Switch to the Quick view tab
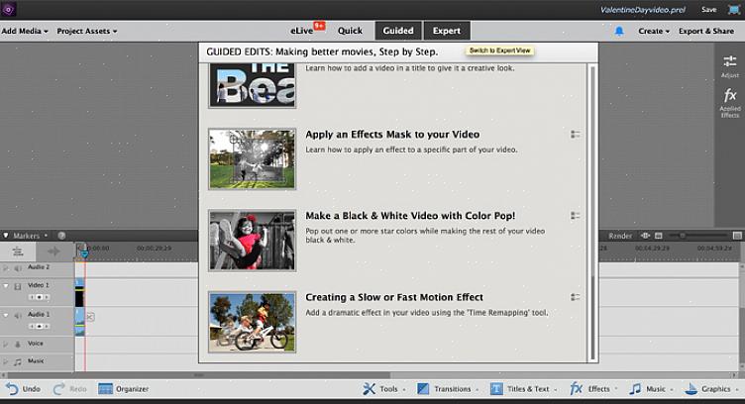The width and height of the screenshot is (745, 404). tap(350, 31)
